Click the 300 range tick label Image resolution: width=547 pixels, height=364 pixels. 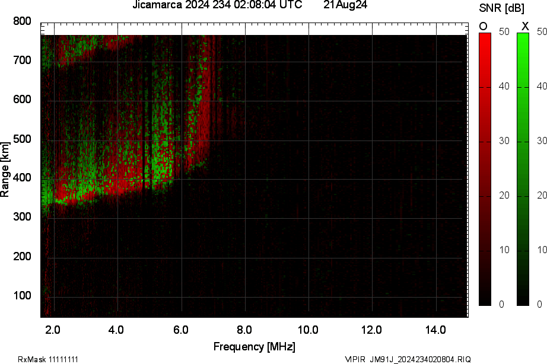(x=23, y=217)
